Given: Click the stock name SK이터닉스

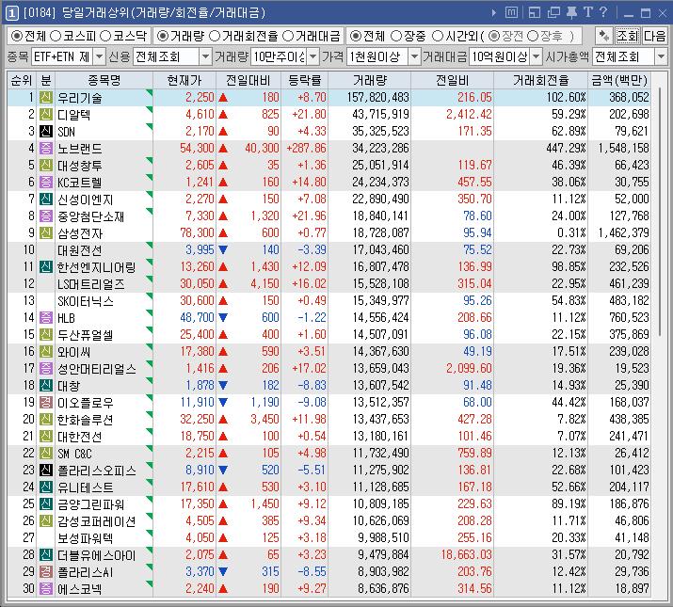Looking at the screenshot, I should (86, 301).
